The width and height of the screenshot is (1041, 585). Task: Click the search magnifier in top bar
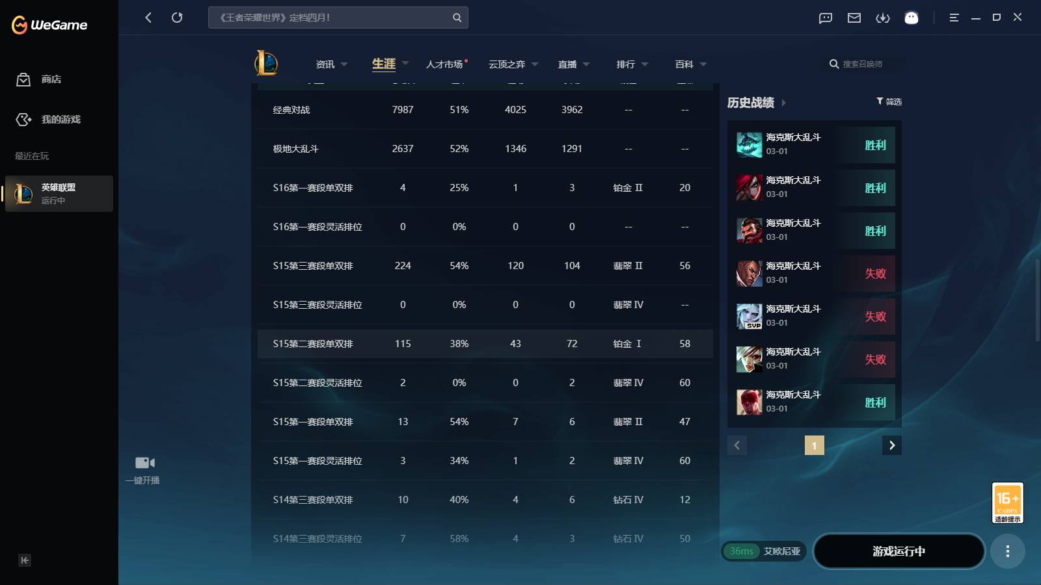point(457,18)
